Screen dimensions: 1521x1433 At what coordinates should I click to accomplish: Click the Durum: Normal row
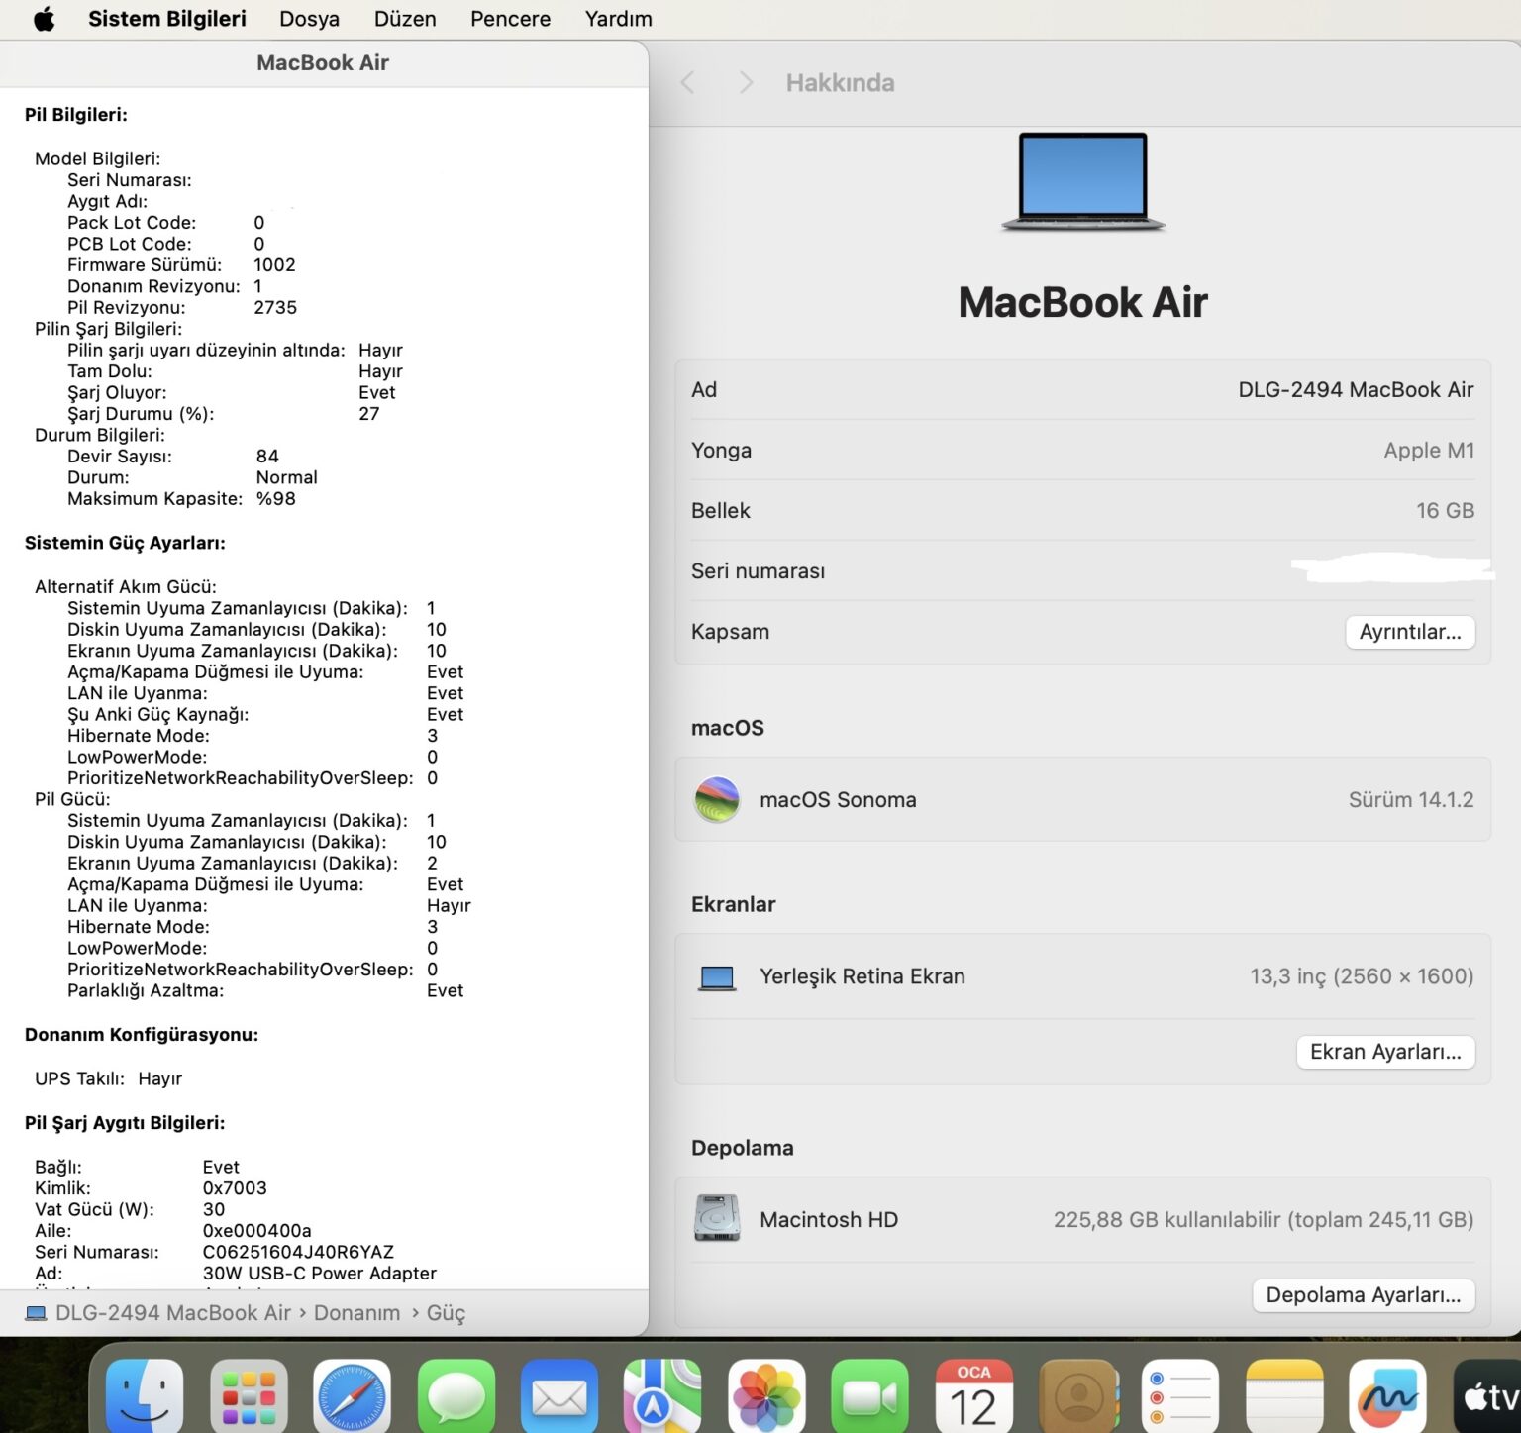(192, 478)
